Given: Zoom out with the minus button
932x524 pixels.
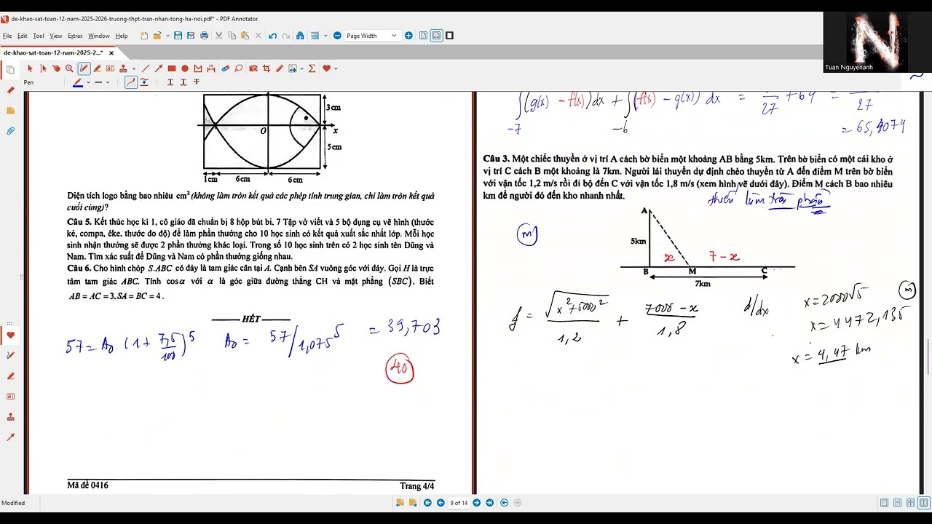Looking at the screenshot, I should point(337,36).
